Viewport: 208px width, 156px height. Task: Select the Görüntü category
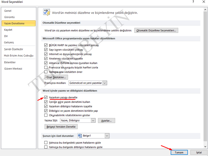click(x=18, y=17)
